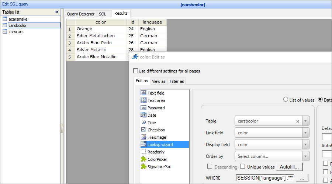Image resolution: width=332 pixels, height=184 pixels.
Task: Enable Use different settings for all pages
Action: [135, 71]
